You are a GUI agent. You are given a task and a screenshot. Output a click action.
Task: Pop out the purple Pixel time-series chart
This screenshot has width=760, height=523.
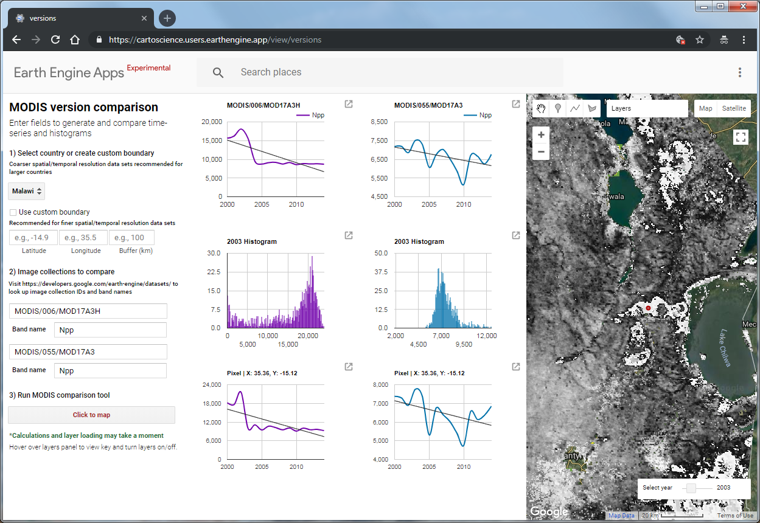tap(349, 367)
